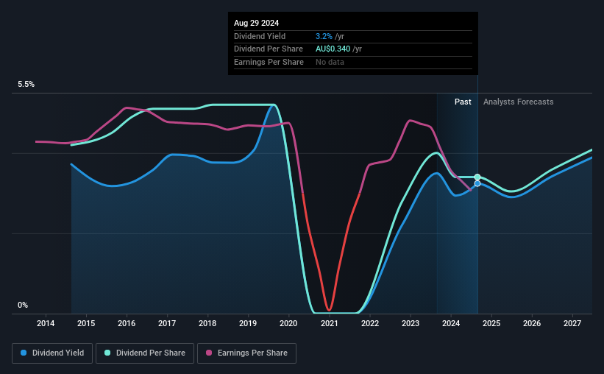Image resolution: width=604 pixels, height=374 pixels.
Task: Click the 2019 x-axis label
Action: pos(248,323)
